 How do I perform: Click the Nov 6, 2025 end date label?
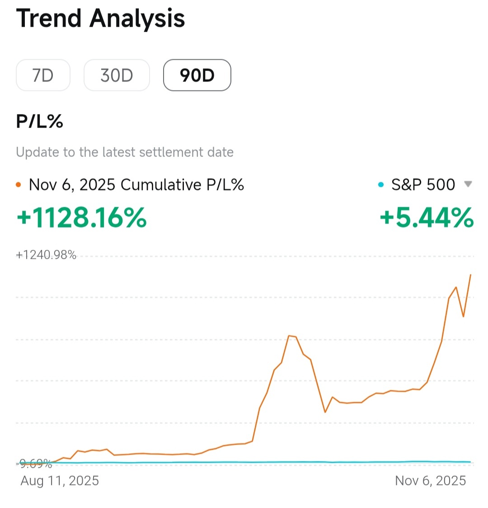pyautogui.click(x=431, y=480)
